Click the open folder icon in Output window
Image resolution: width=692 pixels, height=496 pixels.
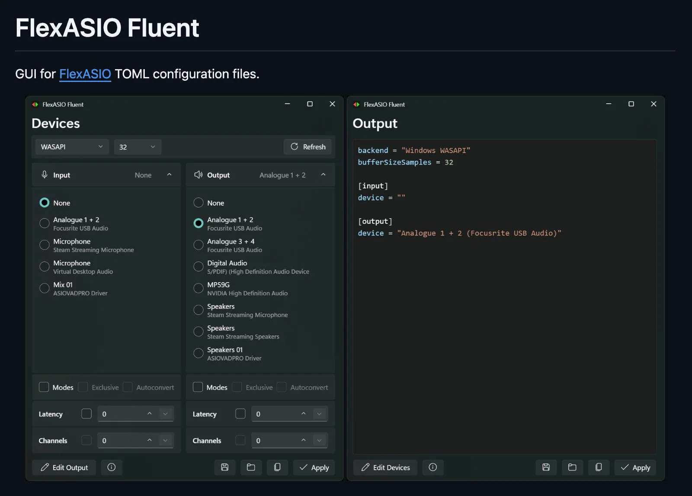[572, 467]
